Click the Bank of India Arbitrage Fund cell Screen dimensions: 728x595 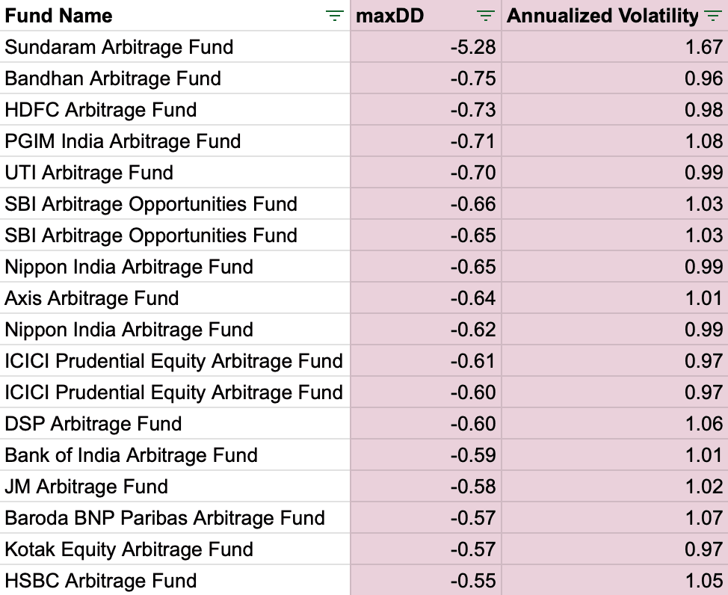132,455
